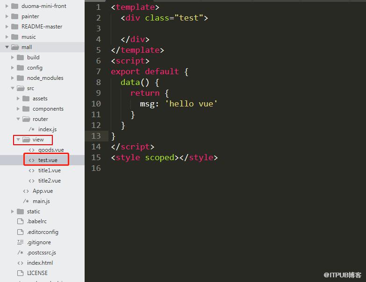The height and width of the screenshot is (282, 366).
Task: Click the .babelrc document icon
Action: 20,221
